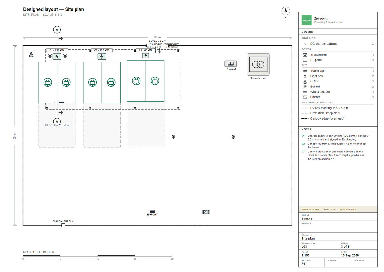Click the Transformer icon in the legend
384x272 pixels.
pyautogui.click(x=305, y=55)
